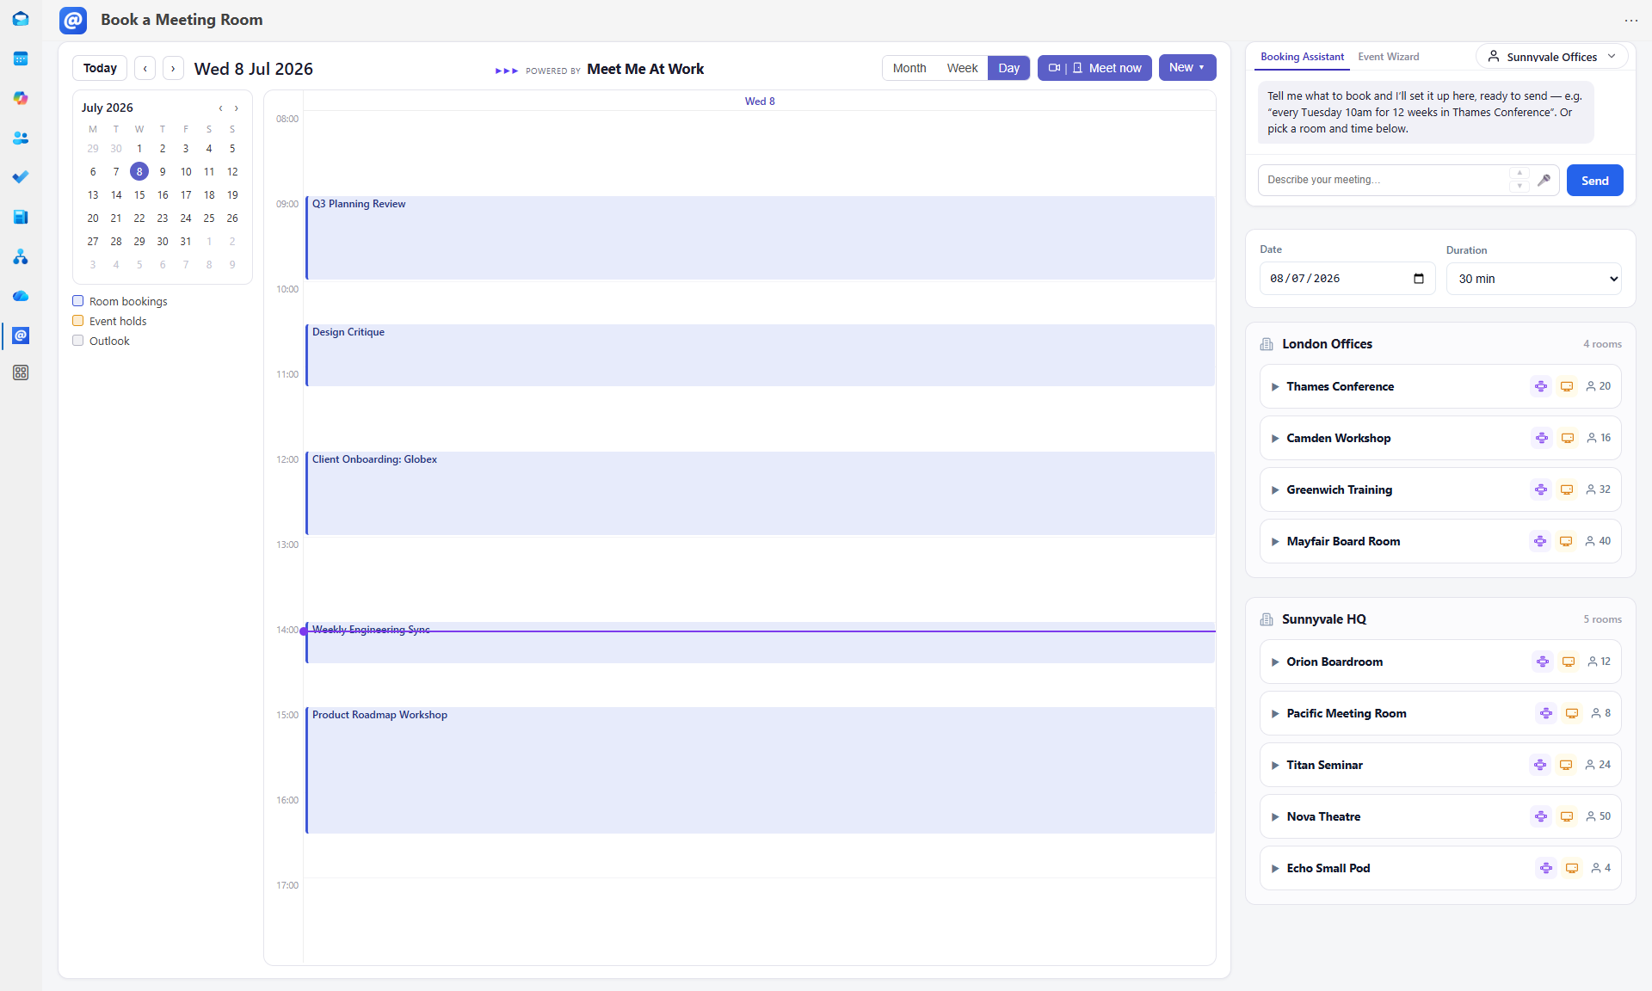
Task: Open the More apps grid icon
Action: pos(21,372)
